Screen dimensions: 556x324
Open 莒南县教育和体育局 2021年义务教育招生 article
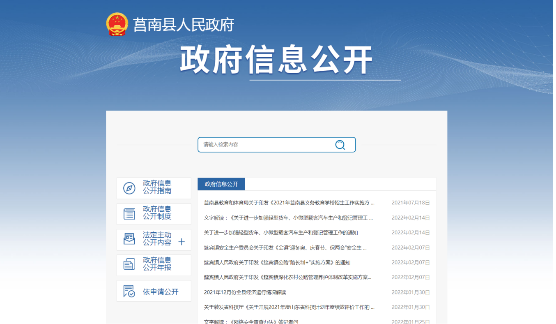(289, 203)
